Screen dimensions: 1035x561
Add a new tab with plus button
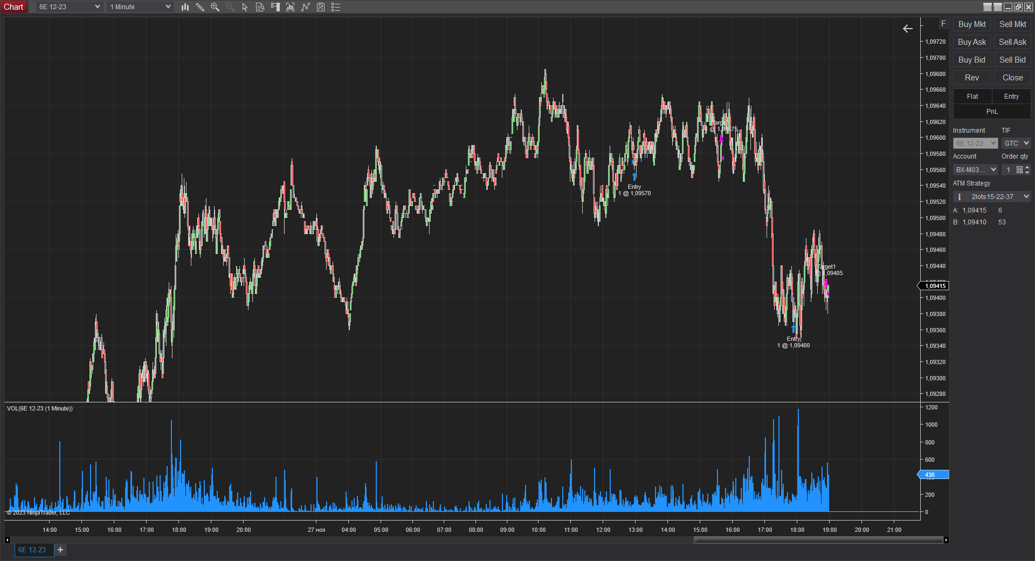[60, 550]
